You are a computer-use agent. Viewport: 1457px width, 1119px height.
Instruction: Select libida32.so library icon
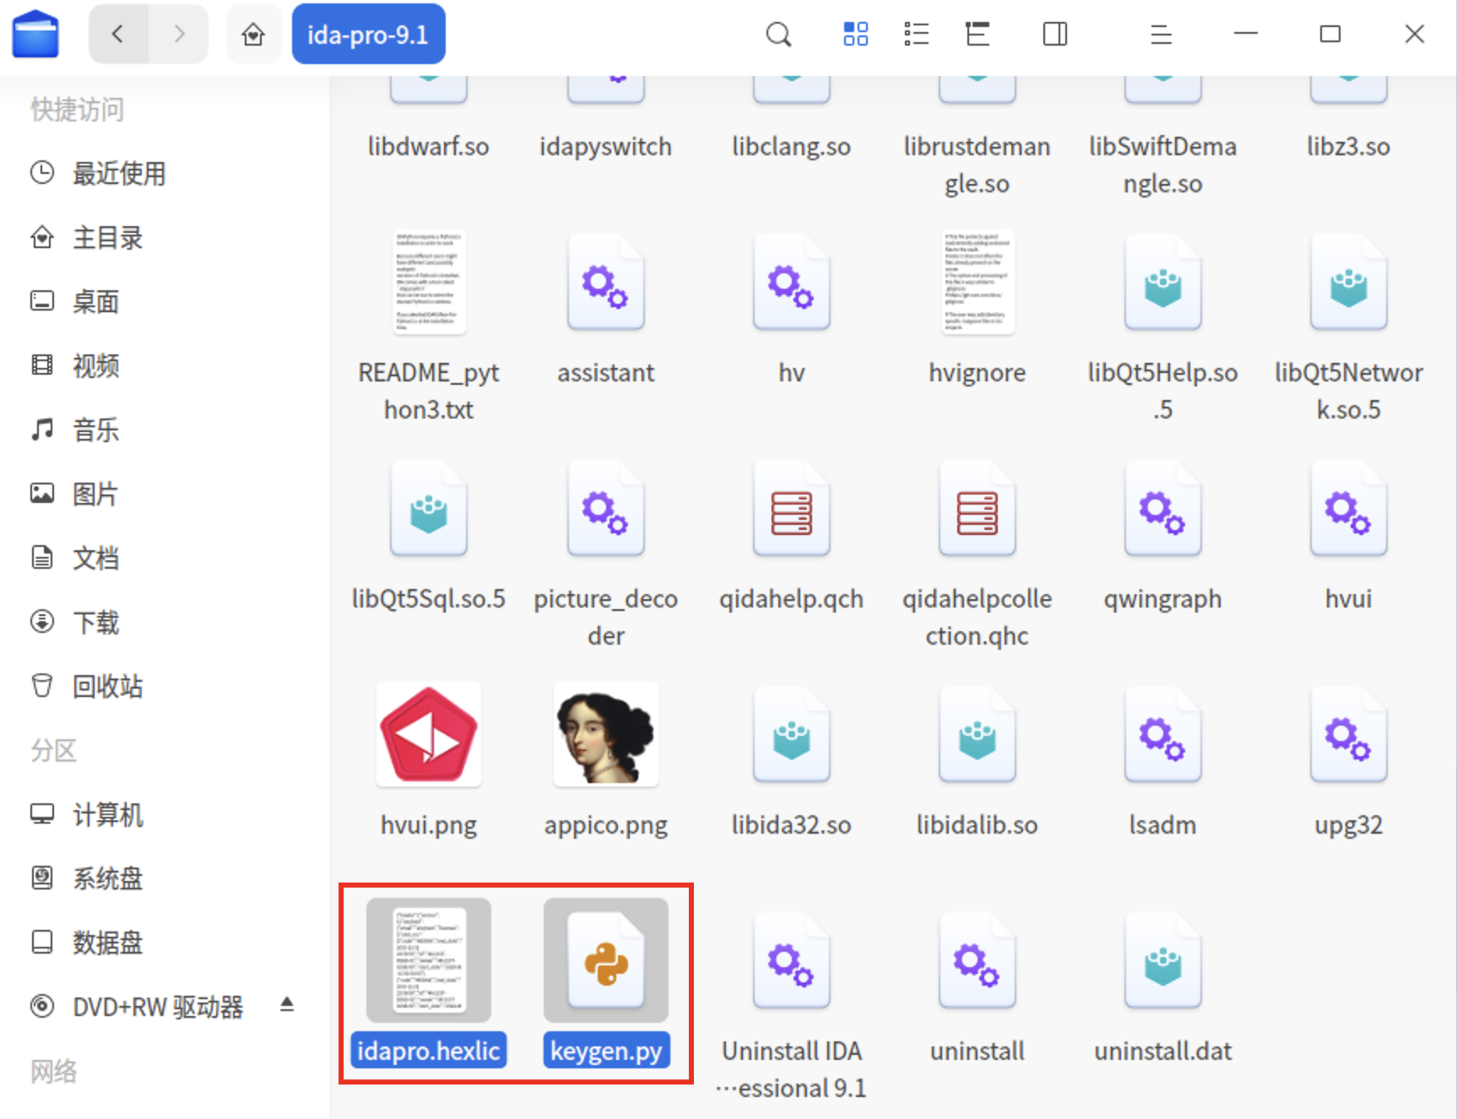coord(792,735)
